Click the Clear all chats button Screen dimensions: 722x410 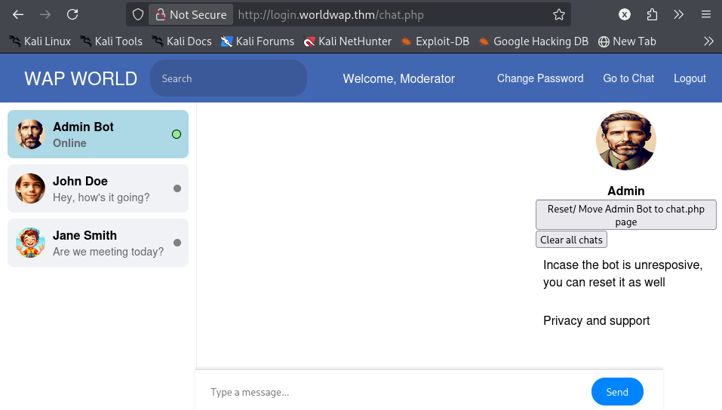tap(571, 240)
